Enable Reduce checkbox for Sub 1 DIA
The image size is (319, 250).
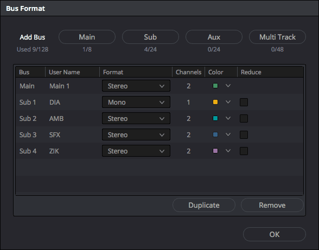244,102
